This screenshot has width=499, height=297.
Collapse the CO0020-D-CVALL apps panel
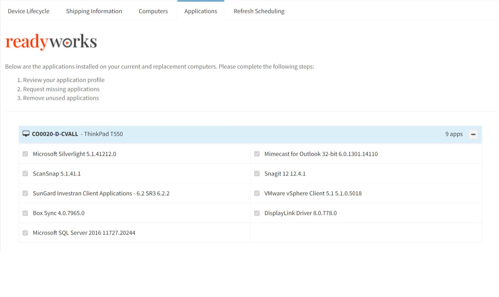[x=473, y=134]
